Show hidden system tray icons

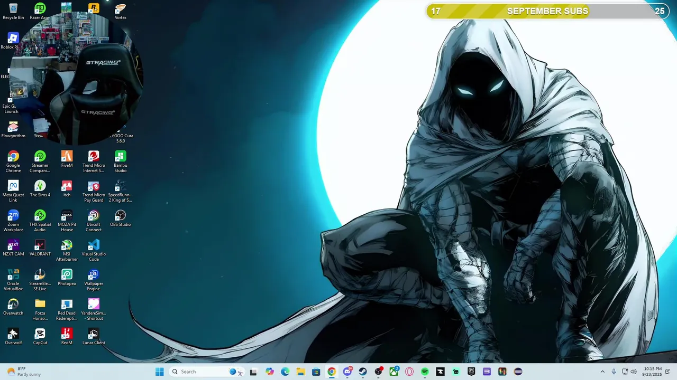pos(602,372)
